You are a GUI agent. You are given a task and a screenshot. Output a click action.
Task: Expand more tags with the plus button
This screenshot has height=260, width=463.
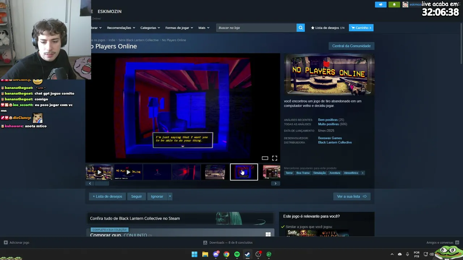click(362, 173)
